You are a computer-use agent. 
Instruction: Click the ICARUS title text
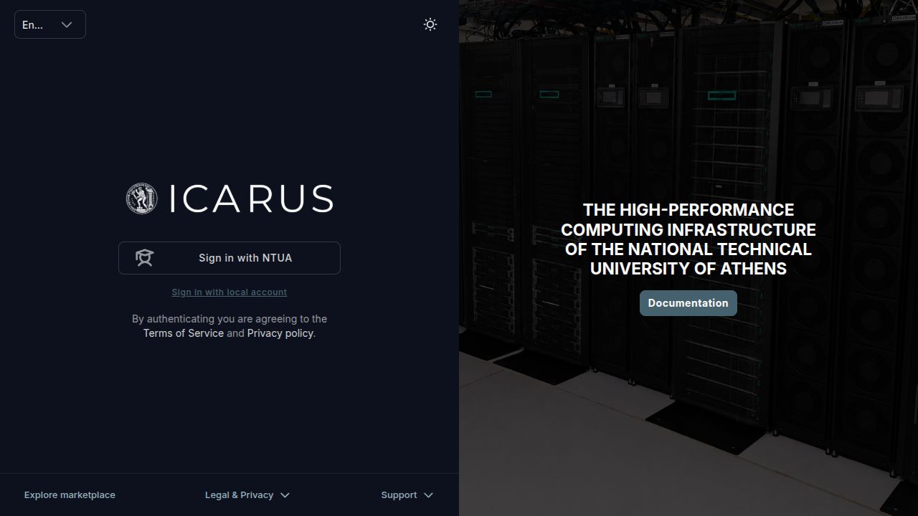[x=252, y=199]
